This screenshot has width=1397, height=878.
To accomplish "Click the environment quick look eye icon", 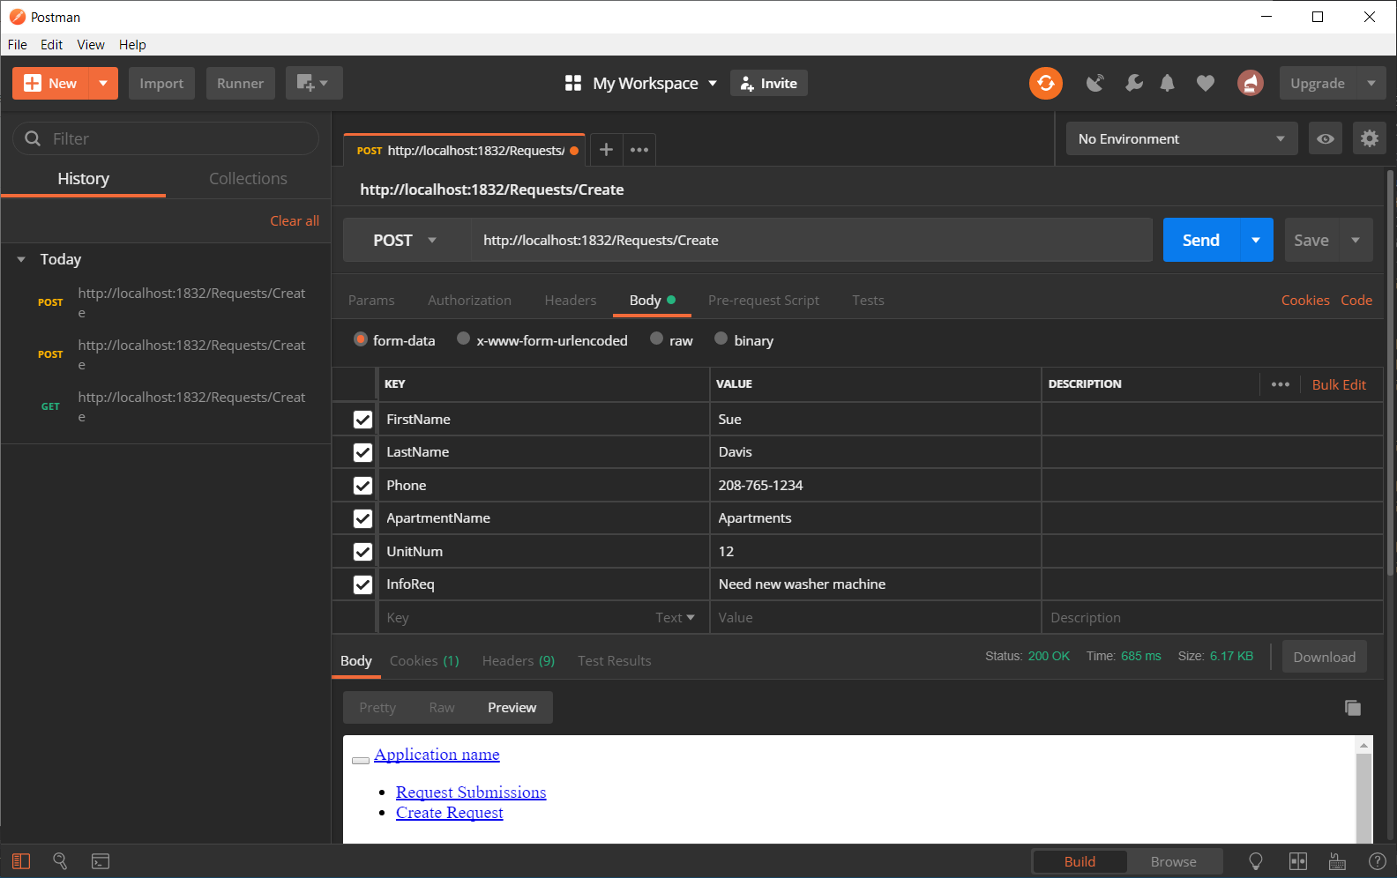I will tap(1325, 138).
